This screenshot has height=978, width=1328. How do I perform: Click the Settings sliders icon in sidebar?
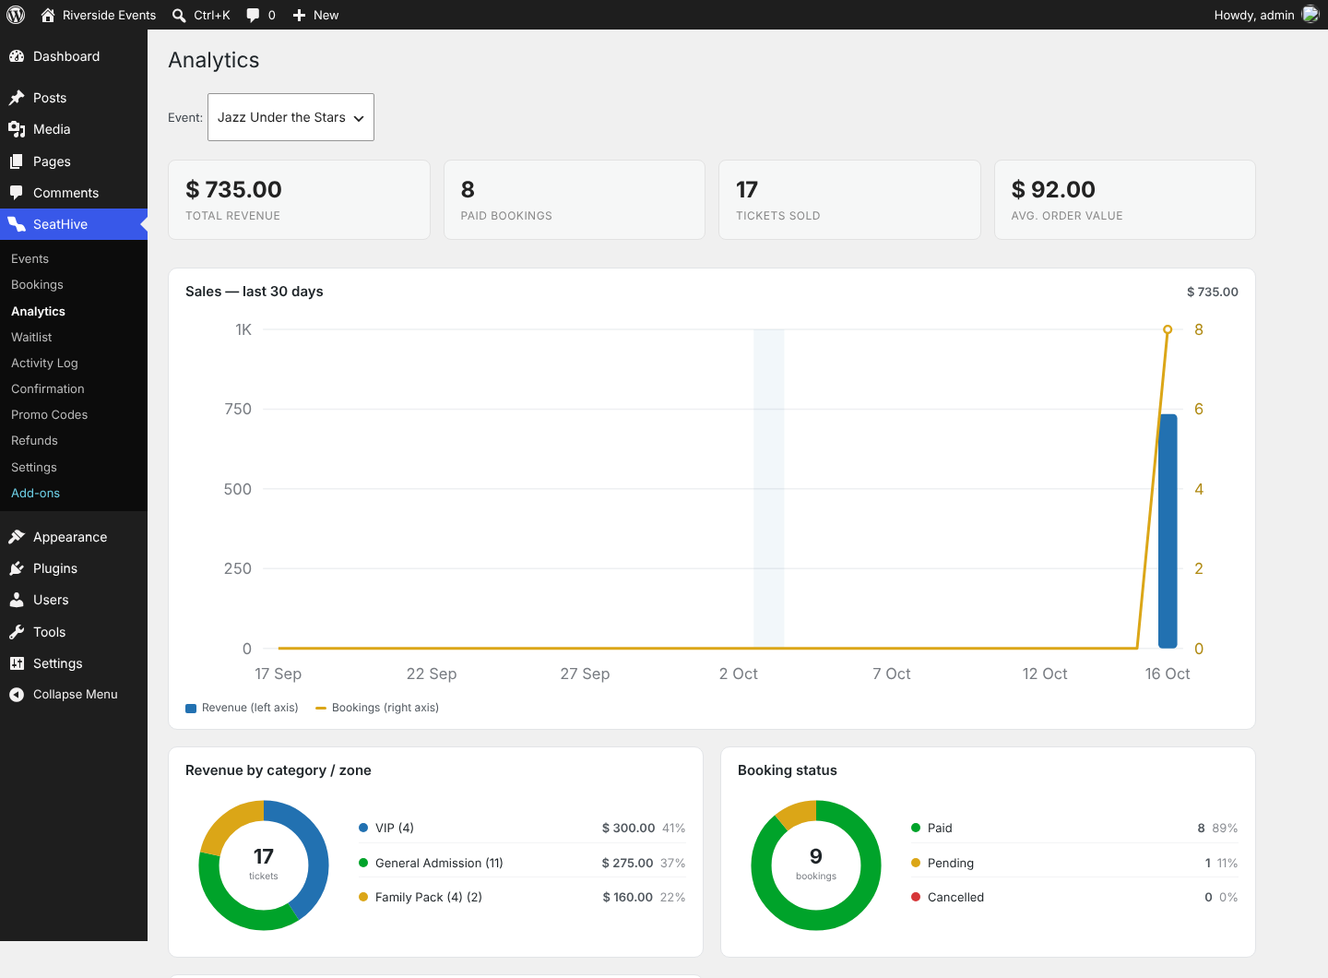(x=17, y=663)
